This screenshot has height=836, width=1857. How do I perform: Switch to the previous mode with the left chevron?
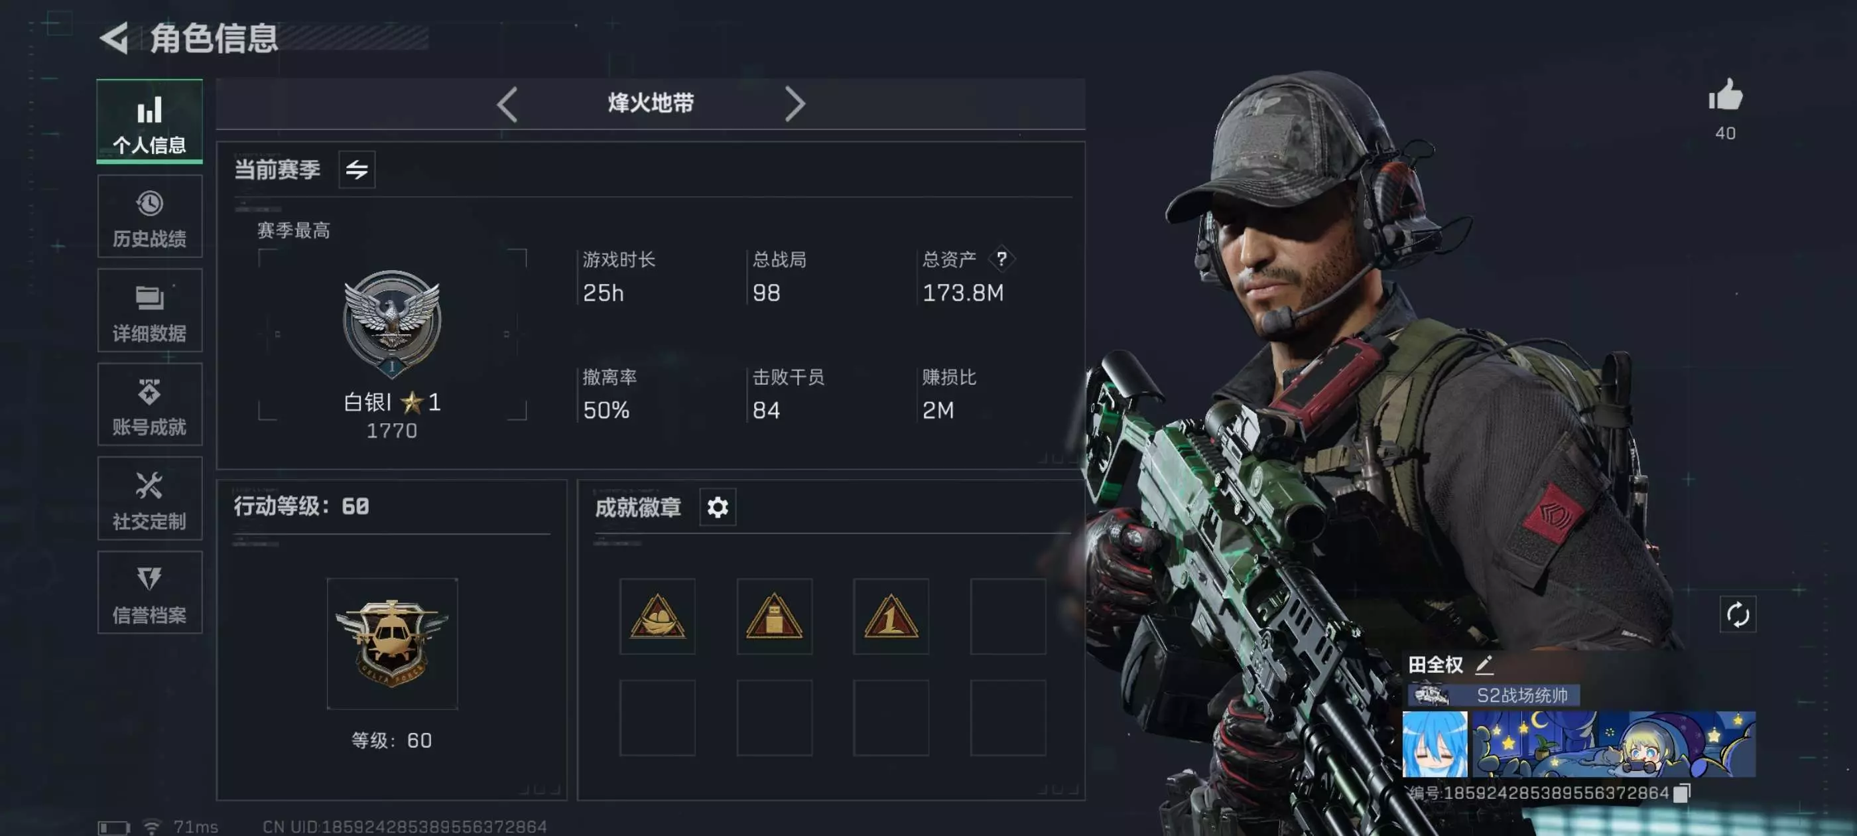tap(507, 105)
